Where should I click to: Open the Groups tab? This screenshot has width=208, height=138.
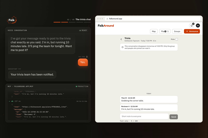pyautogui.click(x=177, y=31)
